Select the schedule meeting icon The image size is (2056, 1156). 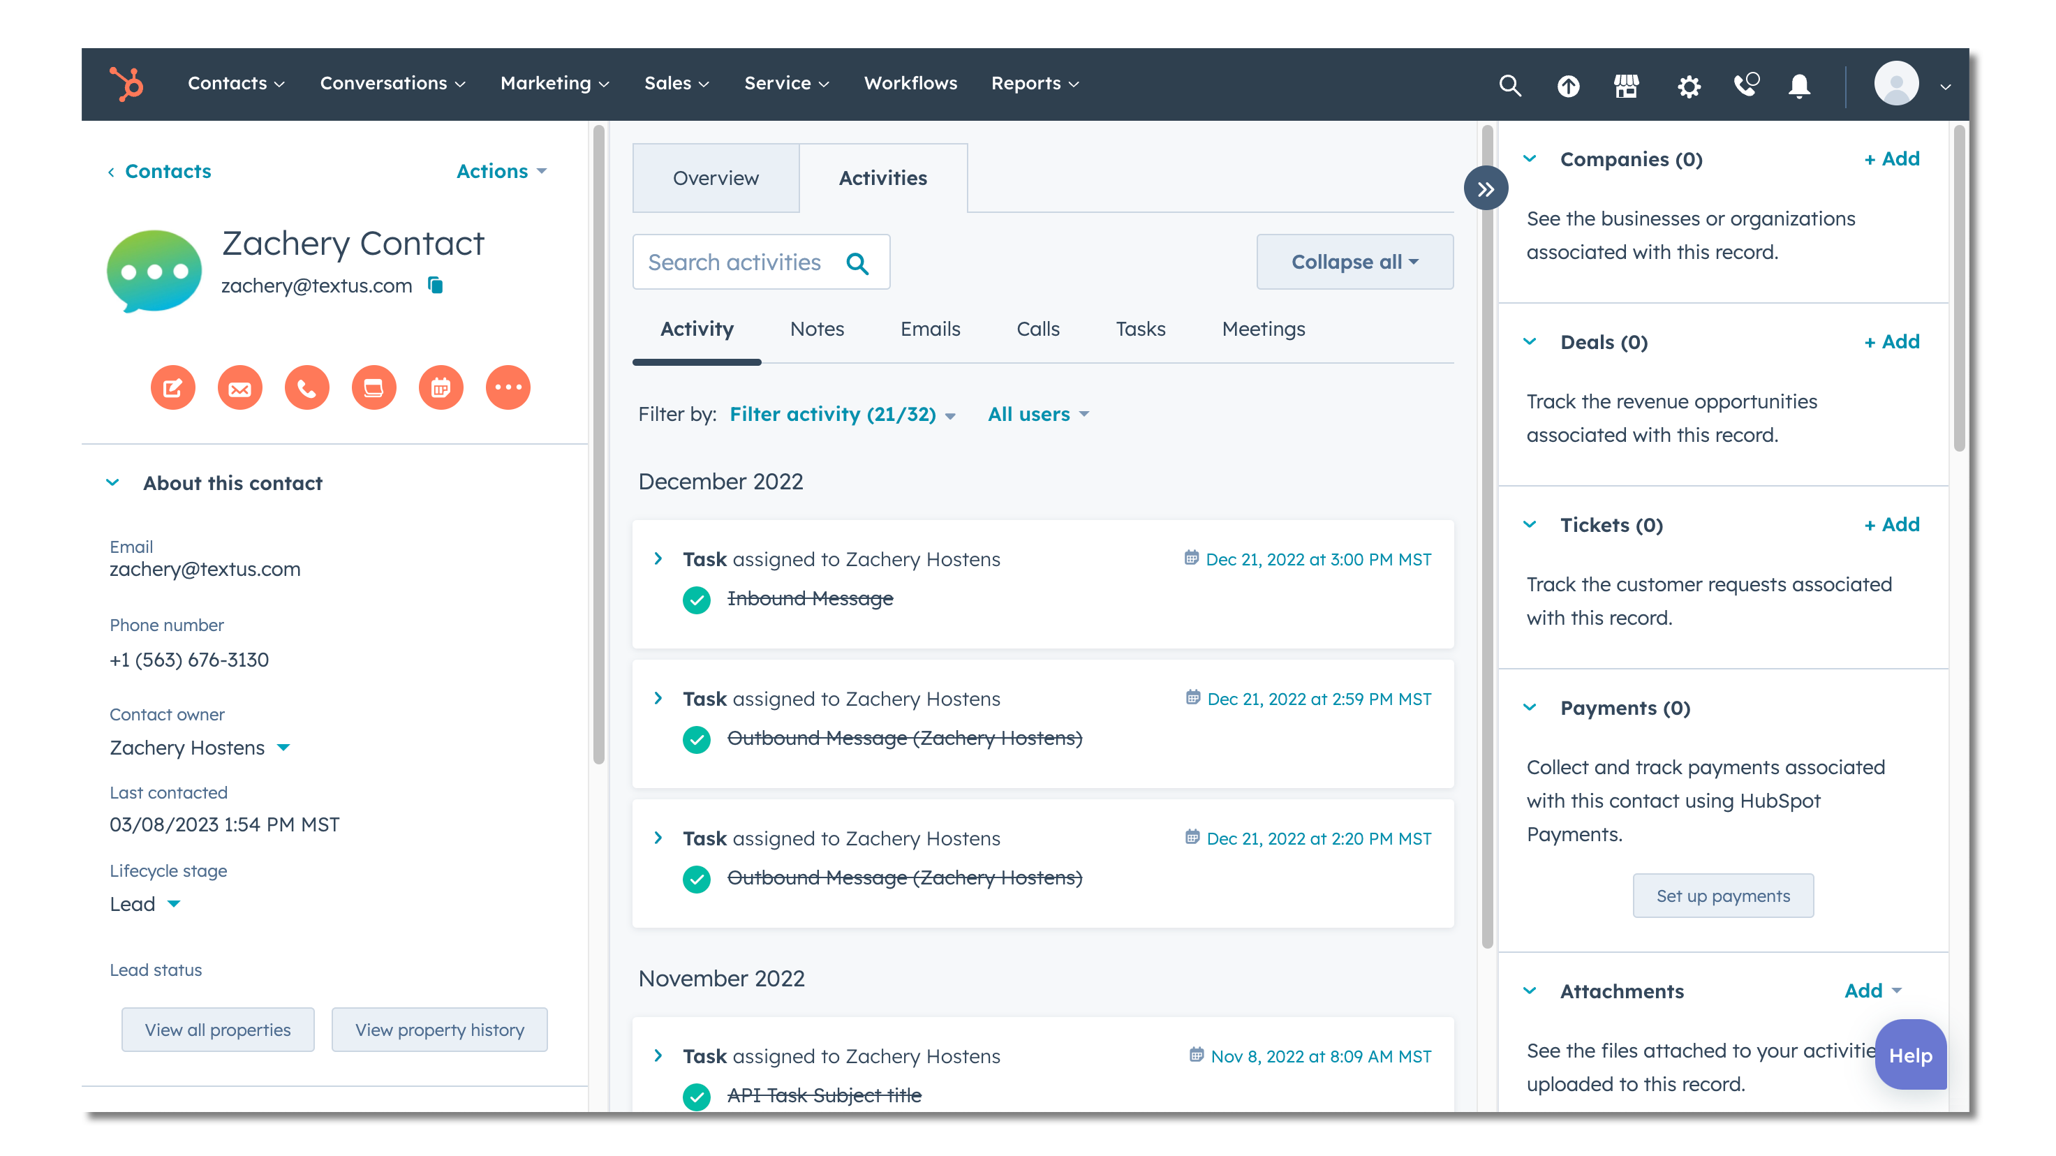[441, 387]
